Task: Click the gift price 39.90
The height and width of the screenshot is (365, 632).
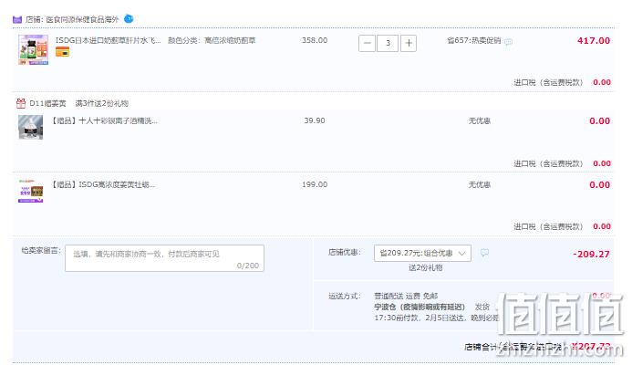Action: coord(315,120)
